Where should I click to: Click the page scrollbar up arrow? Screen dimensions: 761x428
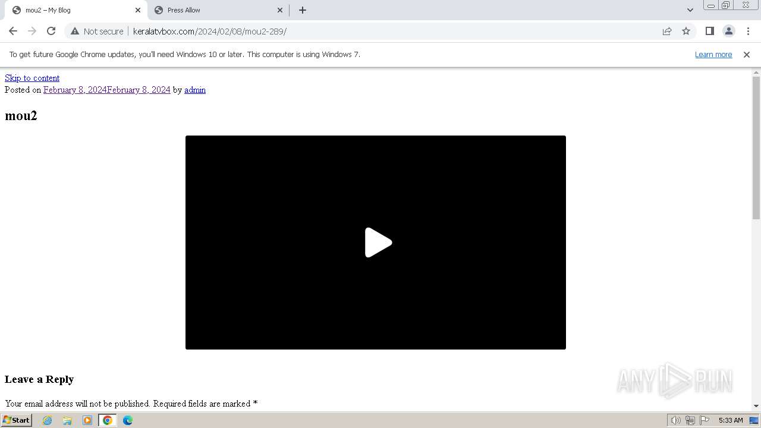click(x=756, y=73)
